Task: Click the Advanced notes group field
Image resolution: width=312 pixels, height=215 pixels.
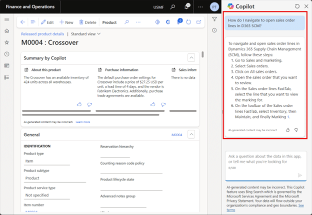Action: pos(123,204)
